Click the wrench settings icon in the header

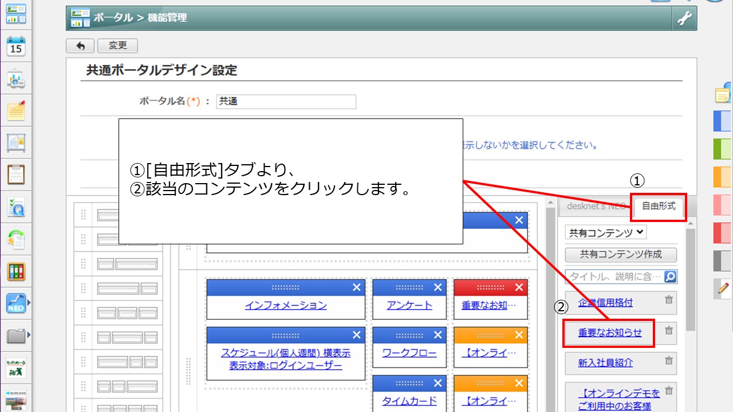[x=684, y=18]
